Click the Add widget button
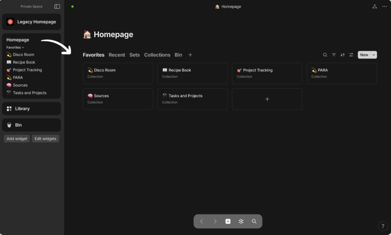391x235 pixels. coord(17,138)
